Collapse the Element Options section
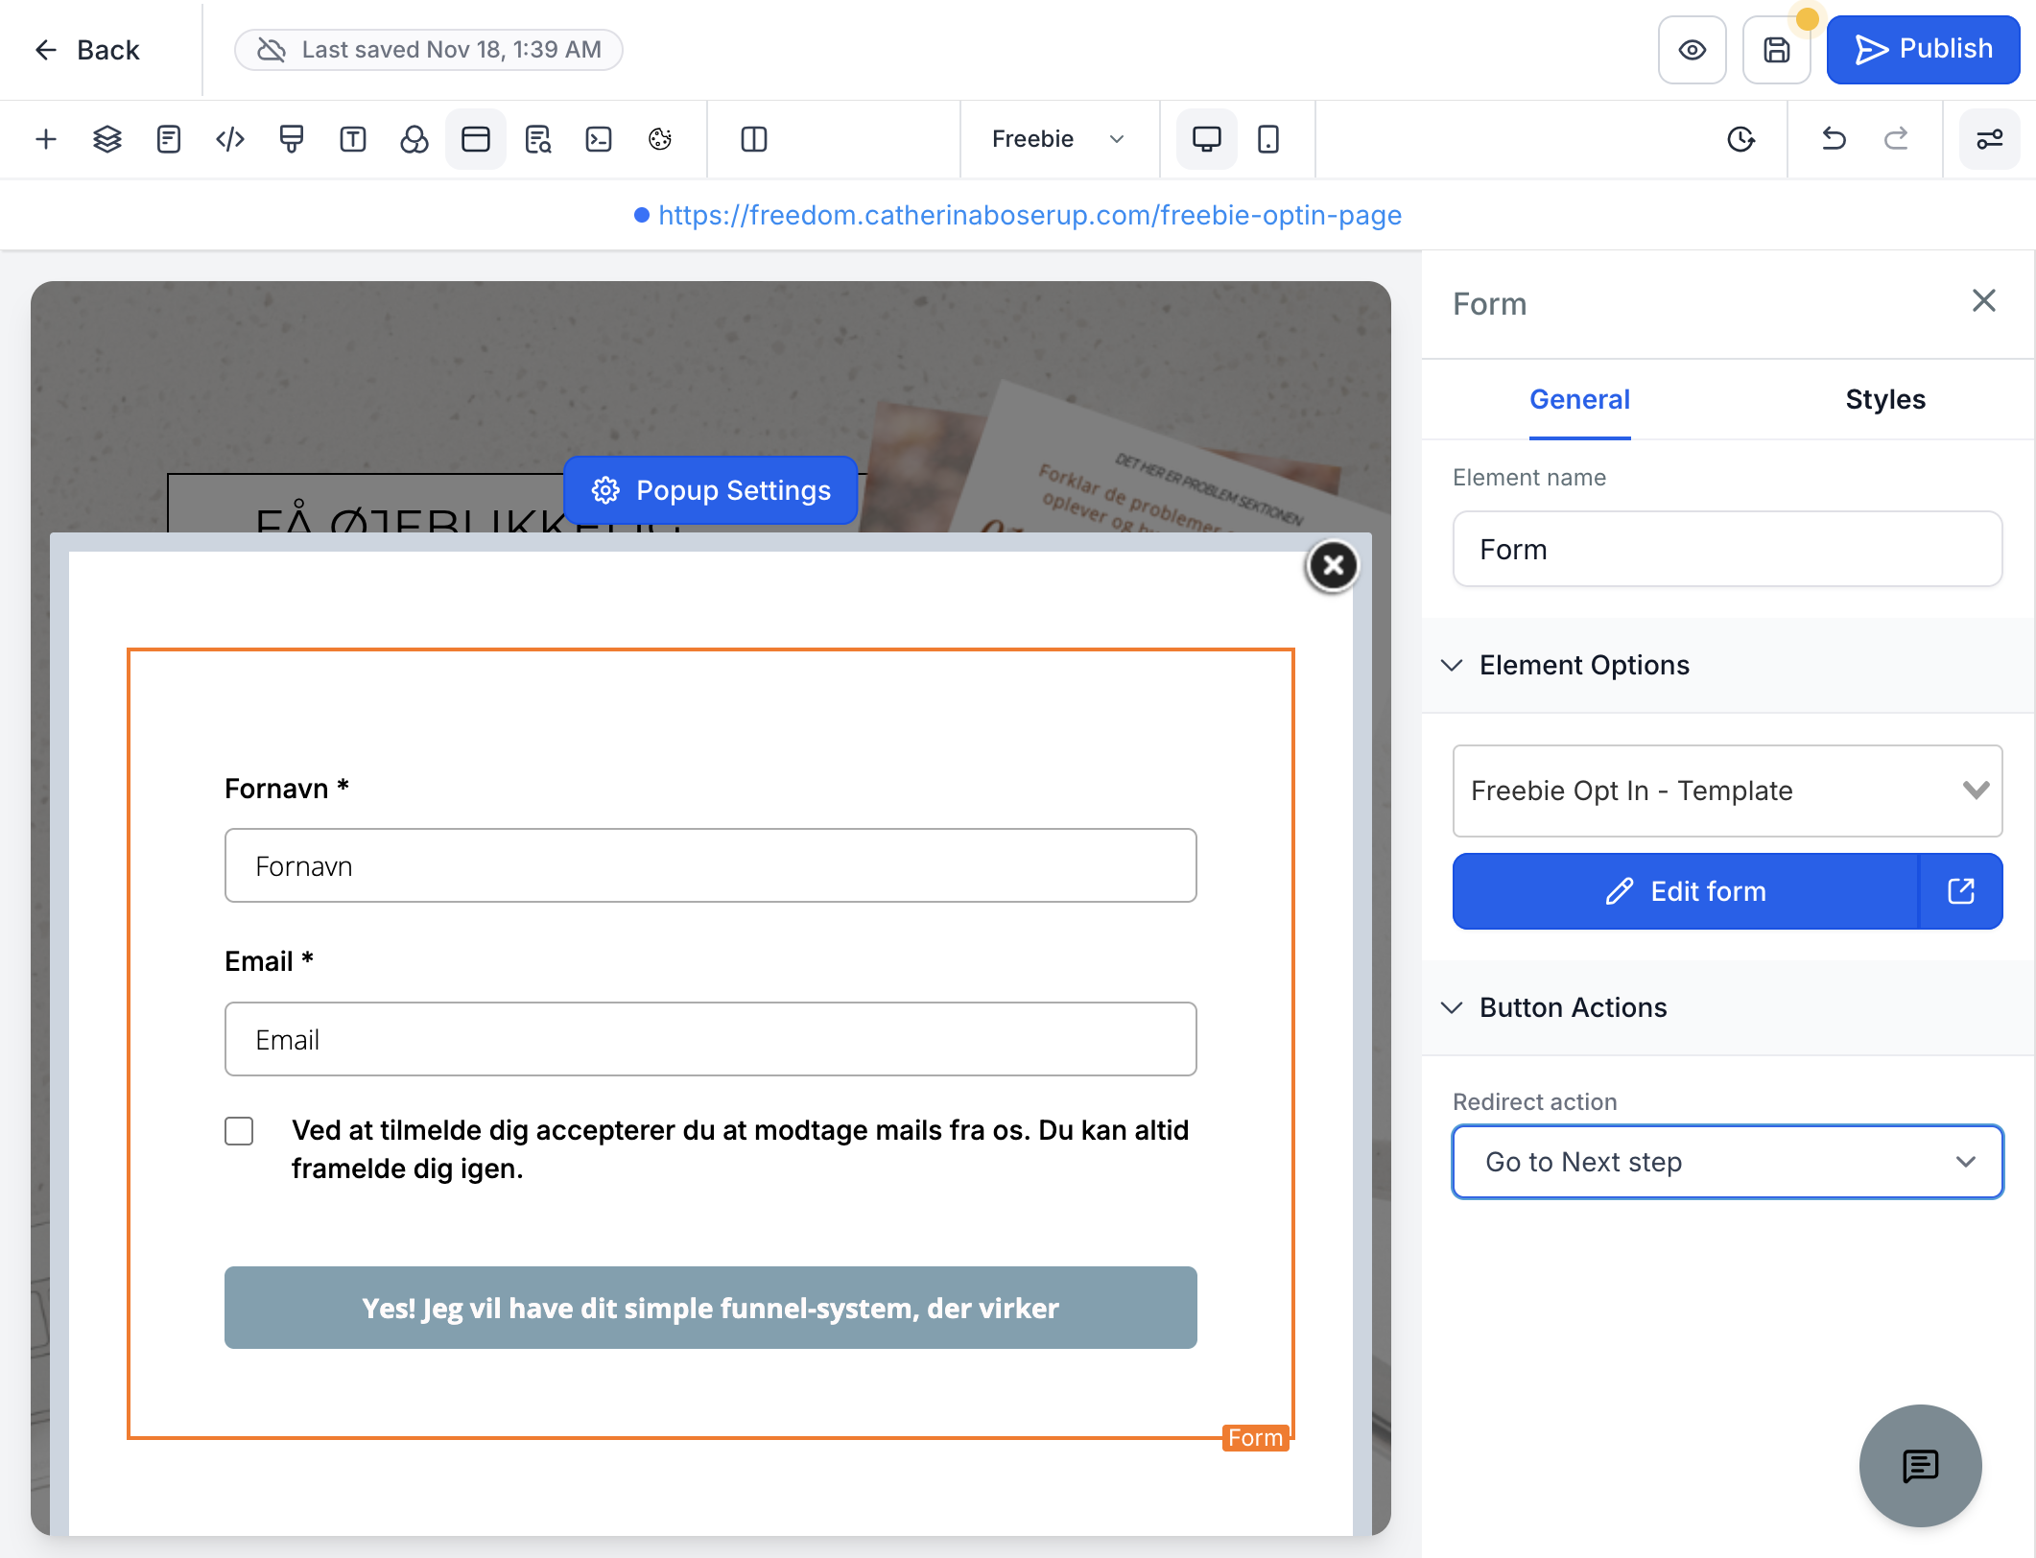This screenshot has width=2036, height=1558. tap(1727, 665)
